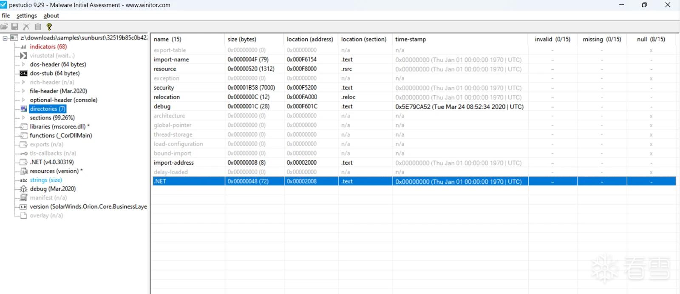Click the save toolbar icon
Image resolution: width=680 pixels, height=294 pixels.
15,27
